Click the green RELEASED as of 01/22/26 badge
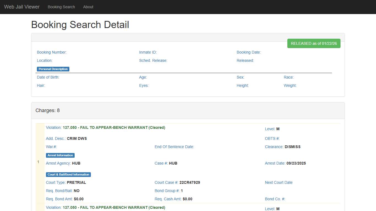This screenshot has height=211, width=376. [x=314, y=43]
